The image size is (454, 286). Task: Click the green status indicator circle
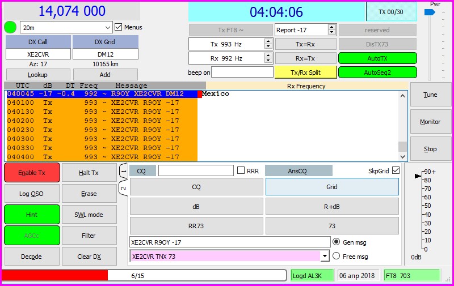(10, 27)
